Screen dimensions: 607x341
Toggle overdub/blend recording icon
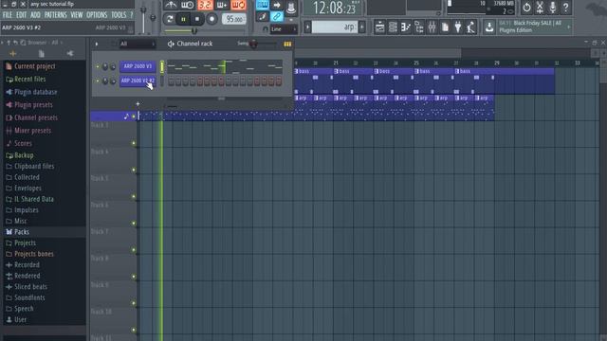click(x=222, y=5)
